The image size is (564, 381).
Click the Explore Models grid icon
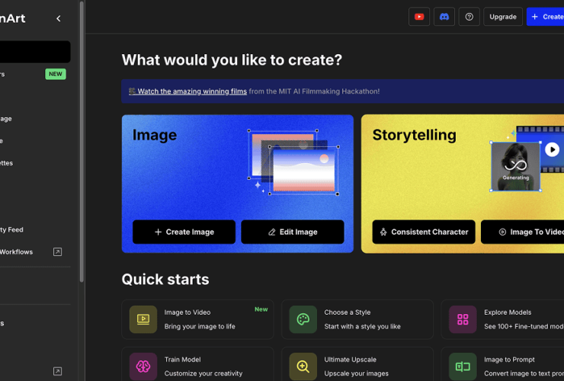[463, 319]
